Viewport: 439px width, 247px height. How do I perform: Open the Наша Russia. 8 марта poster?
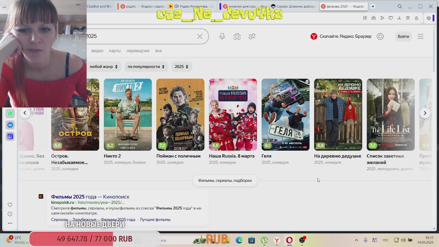tap(233, 115)
